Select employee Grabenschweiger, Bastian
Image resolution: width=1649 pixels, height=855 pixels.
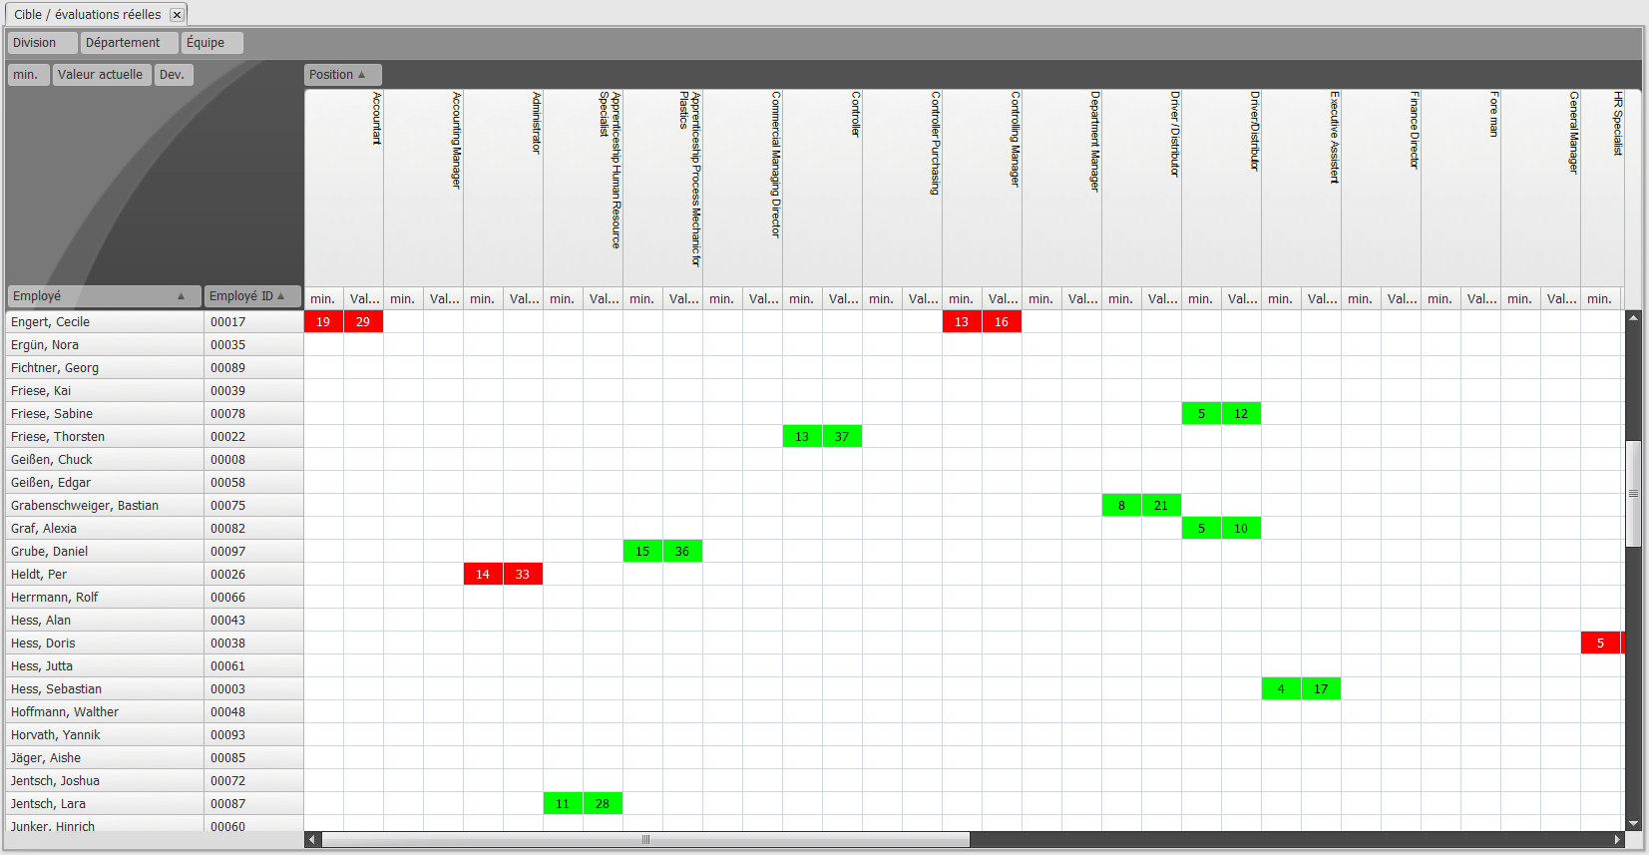[105, 506]
